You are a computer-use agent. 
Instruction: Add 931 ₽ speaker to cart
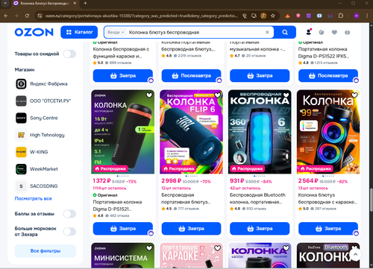tap(260, 229)
